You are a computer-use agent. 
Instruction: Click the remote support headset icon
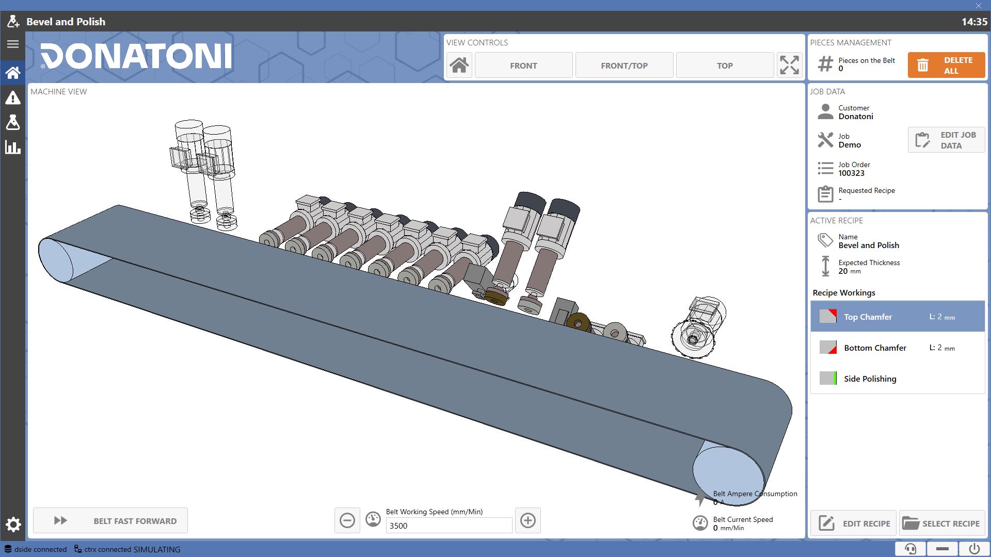[910, 549]
